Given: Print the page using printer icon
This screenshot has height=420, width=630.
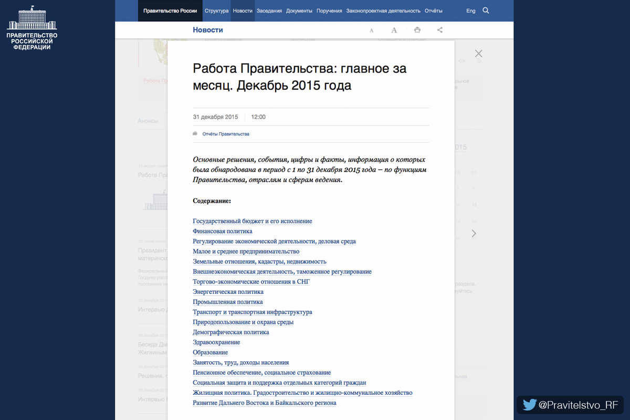Looking at the screenshot, I should click(x=417, y=30).
